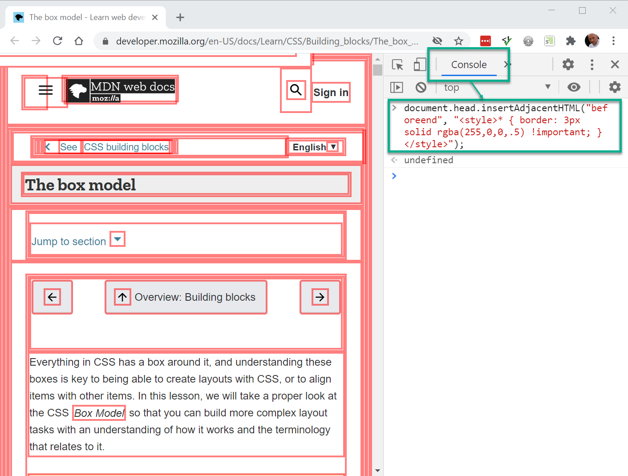Bookmark this page with the star

pyautogui.click(x=459, y=40)
